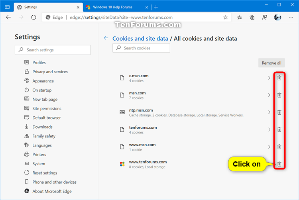Remove ntp.msn.com site data via trash icon
Screen dimensions: 299x200
tap(279, 112)
